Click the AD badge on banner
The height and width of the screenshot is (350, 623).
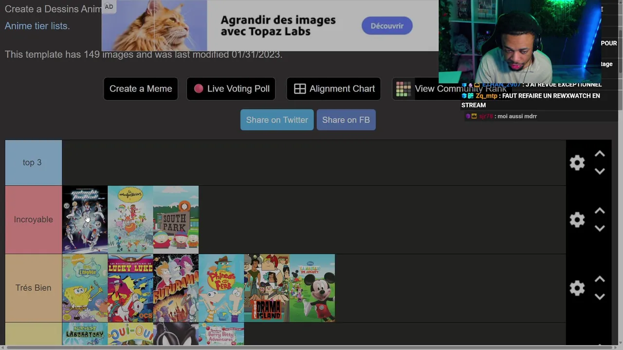[x=109, y=6]
